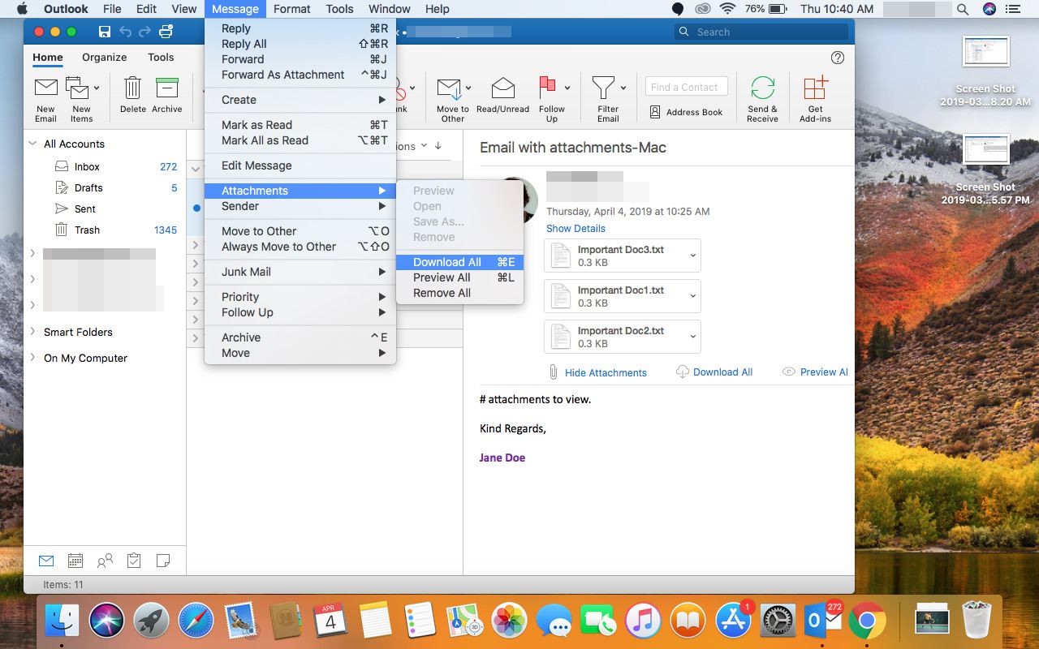Expand the Smart Folders section
The width and height of the screenshot is (1039, 649).
point(33,332)
